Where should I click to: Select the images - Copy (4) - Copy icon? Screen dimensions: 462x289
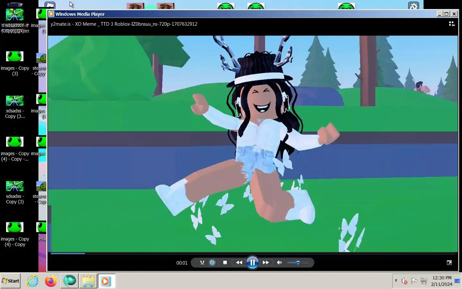[x=15, y=234]
